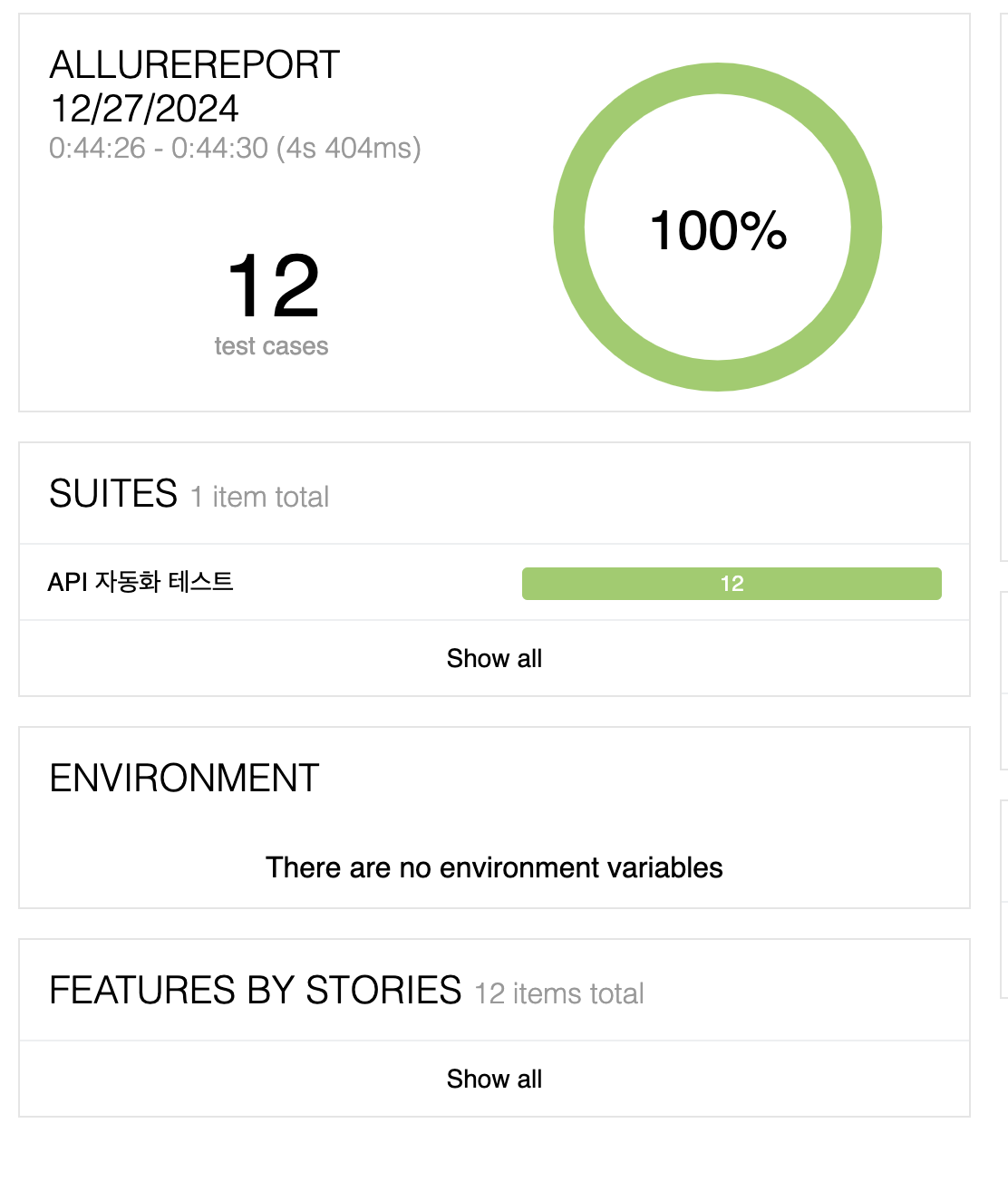
Task: Click the FEATURES BY STORIES heading
Action: (x=256, y=991)
